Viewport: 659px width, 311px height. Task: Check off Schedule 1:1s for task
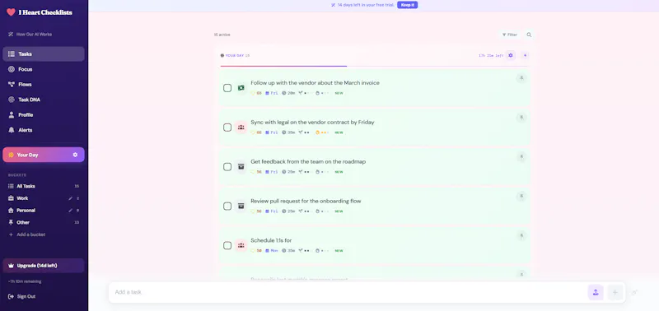coord(227,245)
